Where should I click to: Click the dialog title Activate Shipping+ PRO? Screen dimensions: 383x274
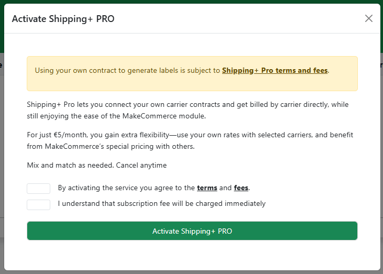63,19
